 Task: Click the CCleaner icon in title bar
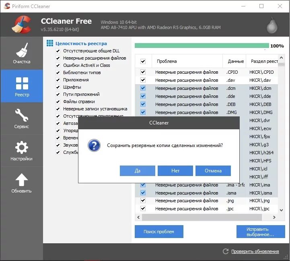click(x=7, y=6)
